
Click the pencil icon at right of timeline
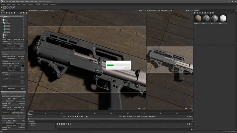pyautogui.click(x=188, y=117)
